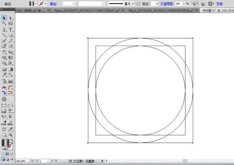This screenshot has height=165, width=234.
Task: Open the 不透明度 transparency panel link
Action: (x=167, y=4)
